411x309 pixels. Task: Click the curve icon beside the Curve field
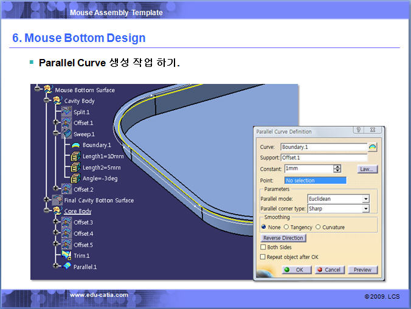[x=372, y=147]
